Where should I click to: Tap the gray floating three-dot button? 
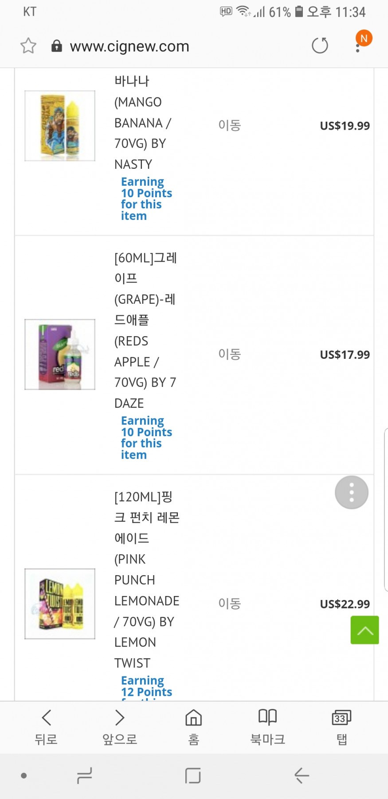(x=351, y=493)
